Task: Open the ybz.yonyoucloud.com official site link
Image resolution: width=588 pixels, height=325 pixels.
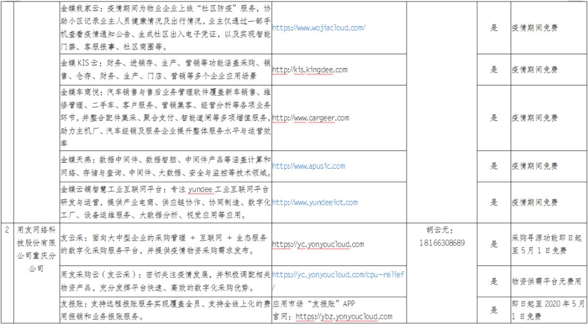Action: point(344,317)
